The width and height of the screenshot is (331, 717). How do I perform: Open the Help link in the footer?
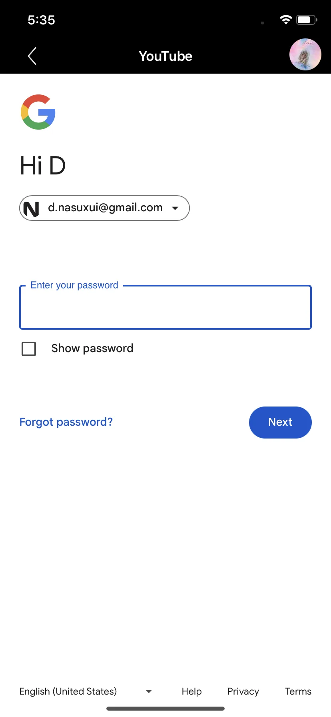click(191, 691)
